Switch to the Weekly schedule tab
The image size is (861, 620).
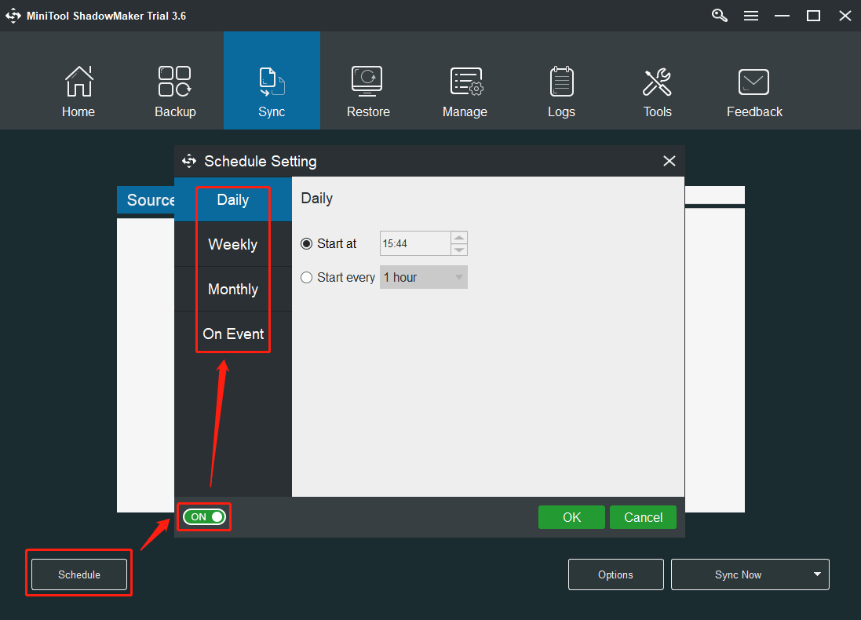tap(232, 245)
